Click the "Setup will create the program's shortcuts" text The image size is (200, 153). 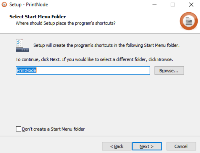click(x=106, y=45)
